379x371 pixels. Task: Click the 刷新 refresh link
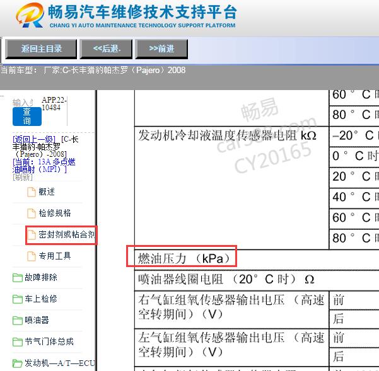point(23,177)
